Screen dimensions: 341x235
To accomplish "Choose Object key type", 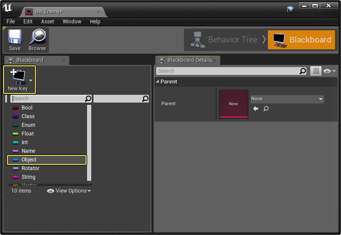I will [x=47, y=160].
